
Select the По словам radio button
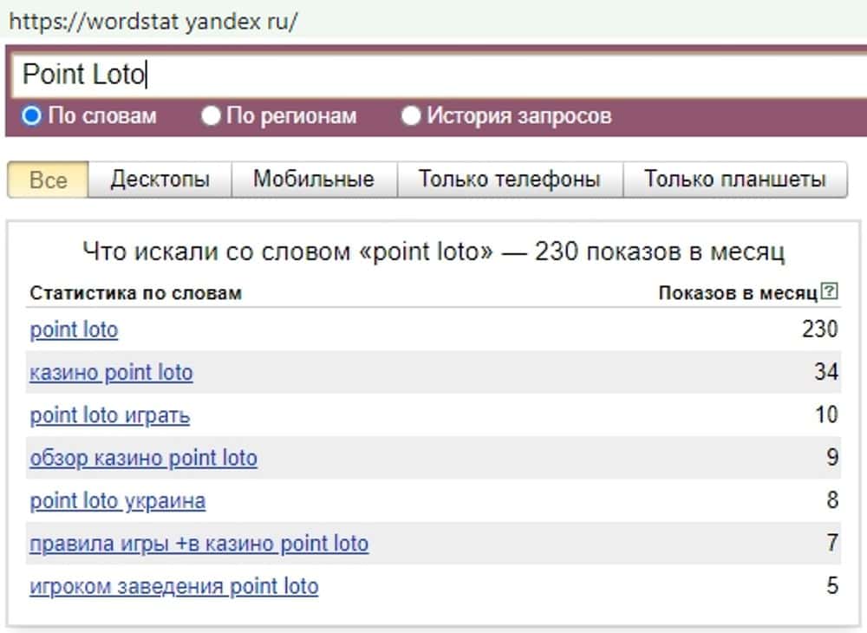(32, 116)
